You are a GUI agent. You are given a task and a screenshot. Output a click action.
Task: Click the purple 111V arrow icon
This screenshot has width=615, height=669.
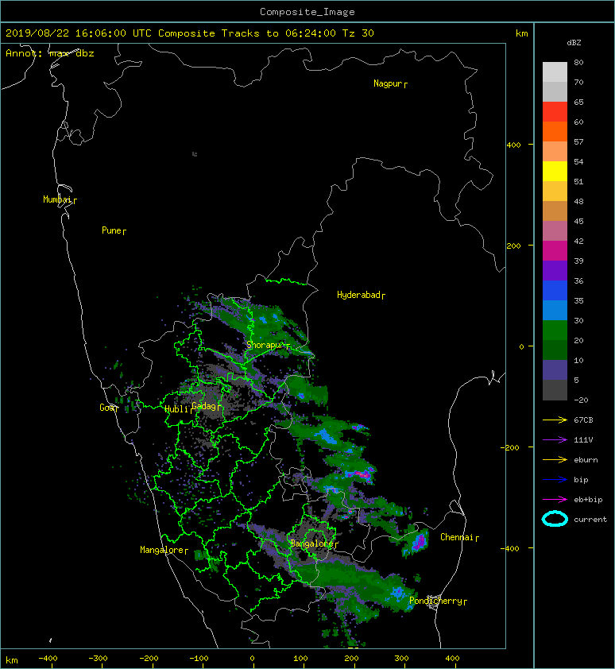point(555,440)
